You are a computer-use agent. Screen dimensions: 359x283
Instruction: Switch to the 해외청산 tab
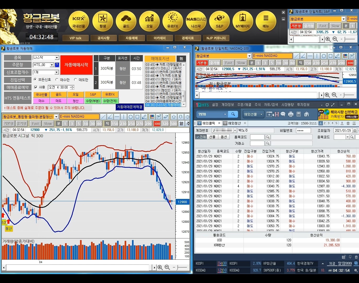tap(234, 123)
